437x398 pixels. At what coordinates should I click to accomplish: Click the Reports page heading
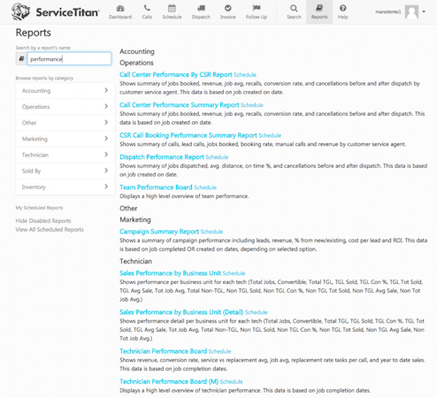click(x=34, y=33)
